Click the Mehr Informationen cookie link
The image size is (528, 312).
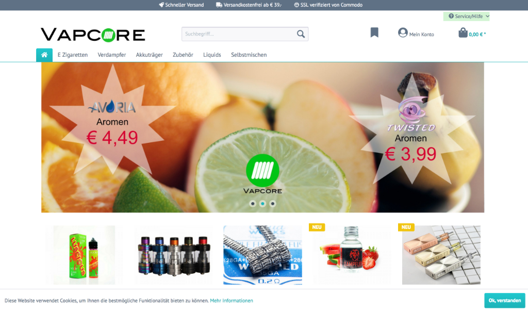pos(232,301)
